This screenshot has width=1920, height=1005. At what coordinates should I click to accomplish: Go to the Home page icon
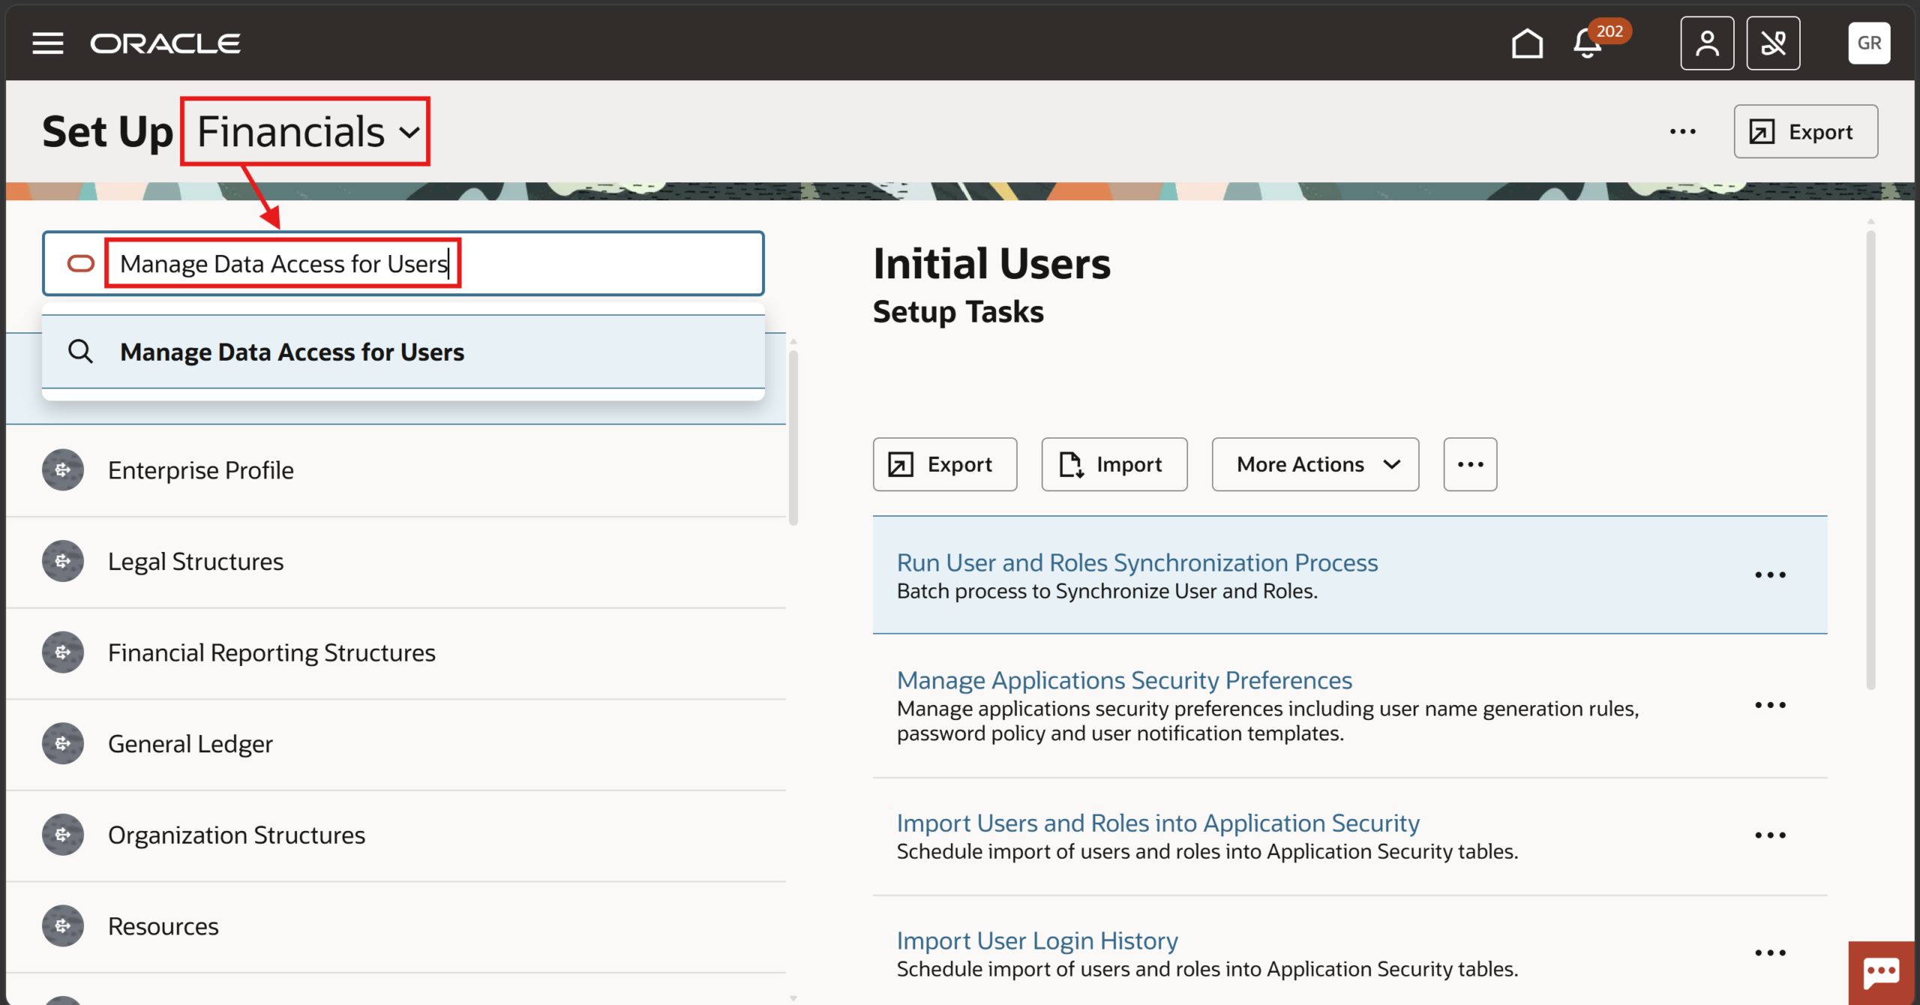[x=1527, y=43]
